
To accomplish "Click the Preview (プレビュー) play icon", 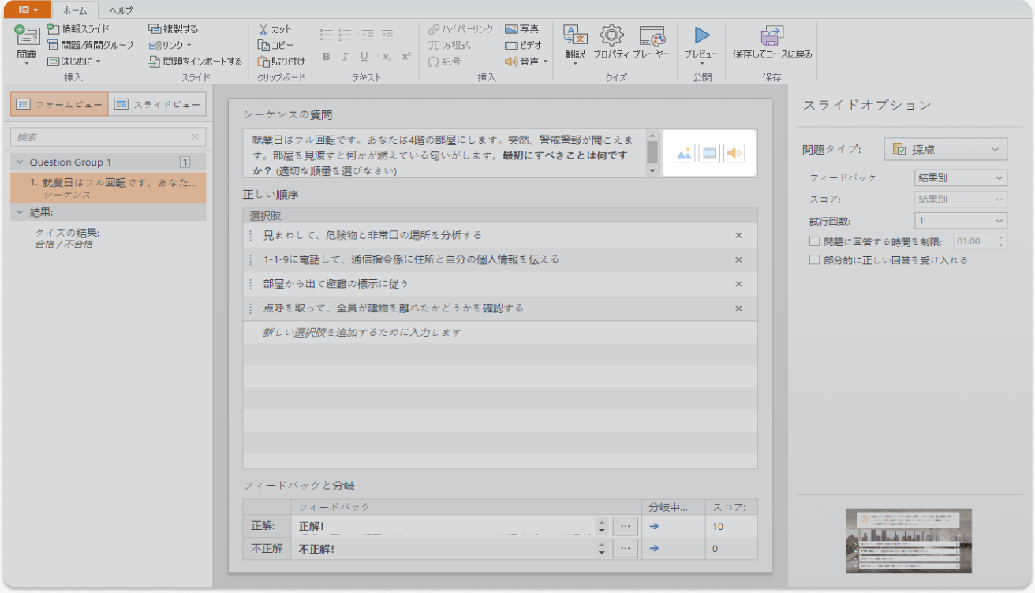I will [701, 35].
